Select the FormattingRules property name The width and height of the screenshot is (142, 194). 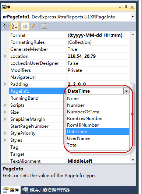point(28,42)
